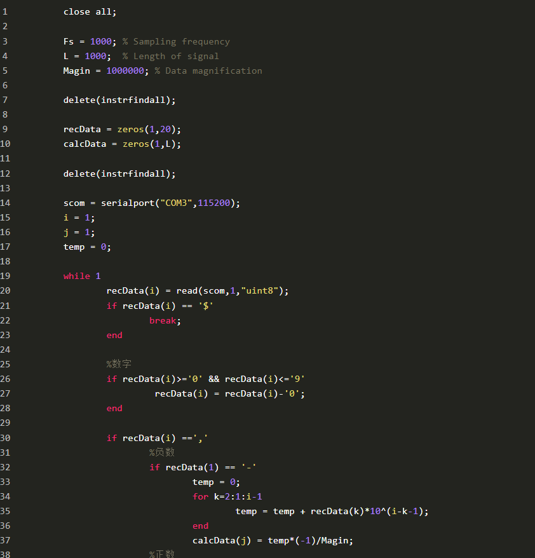Click the 'end' keyword on line 28
The image size is (535, 558).
pos(114,408)
